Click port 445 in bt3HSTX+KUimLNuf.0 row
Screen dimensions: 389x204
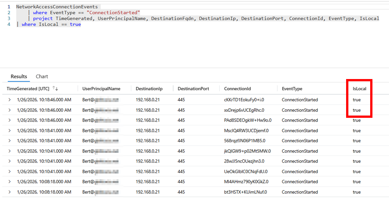(181, 192)
